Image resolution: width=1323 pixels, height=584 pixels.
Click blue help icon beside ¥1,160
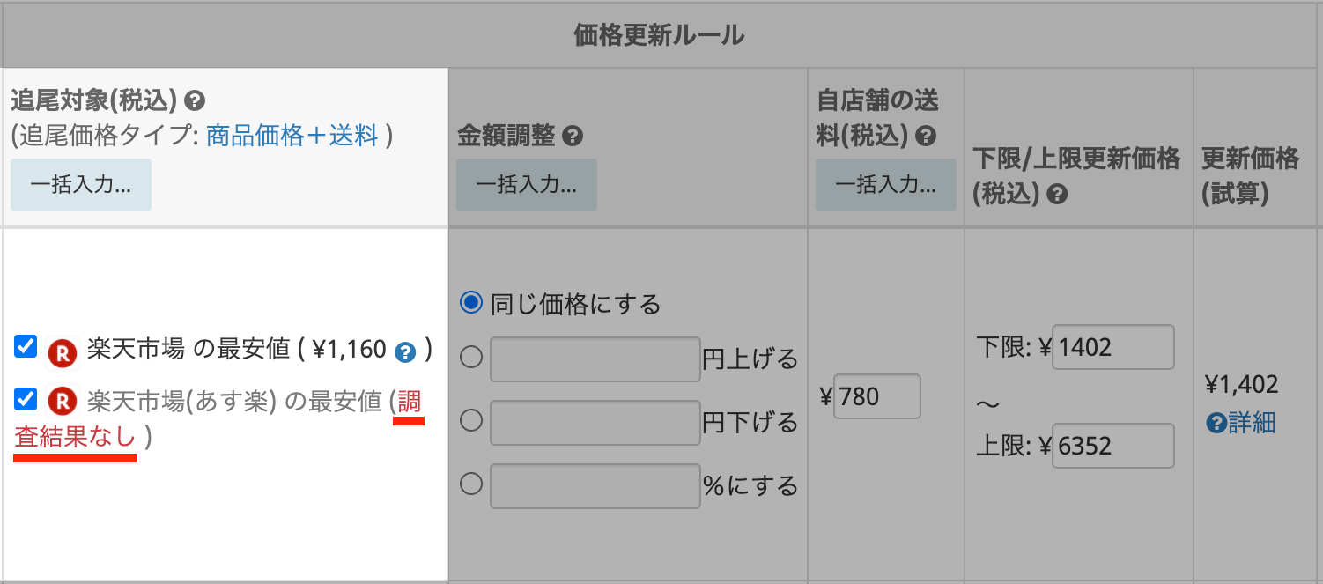click(x=404, y=351)
